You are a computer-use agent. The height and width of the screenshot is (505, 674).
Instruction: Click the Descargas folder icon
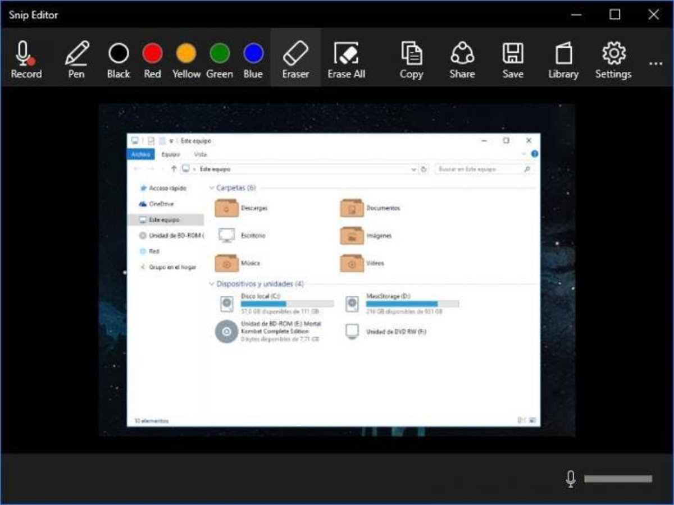point(226,208)
